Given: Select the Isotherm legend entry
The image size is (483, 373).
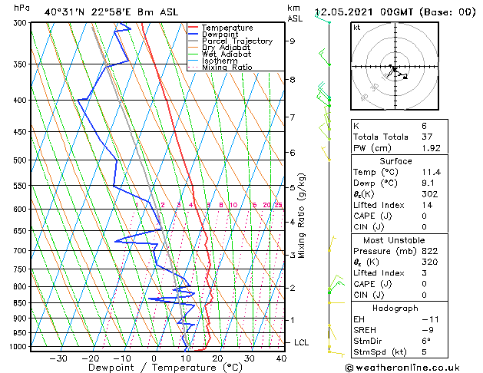Looking at the screenshot, I should tap(220, 61).
